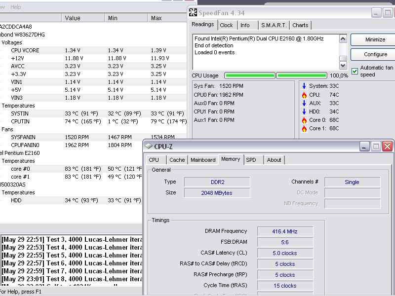Close the CPU-Z window
395x296 pixels.
click(387, 146)
